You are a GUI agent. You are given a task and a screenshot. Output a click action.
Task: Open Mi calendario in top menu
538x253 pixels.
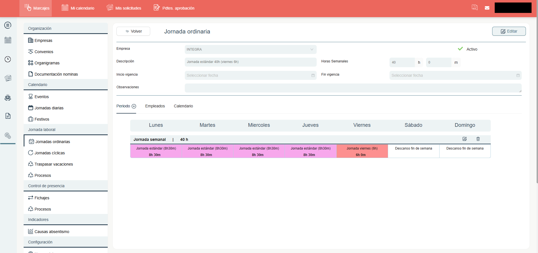click(x=78, y=8)
